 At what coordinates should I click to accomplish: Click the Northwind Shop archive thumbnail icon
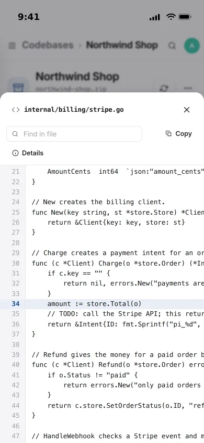tap(18, 87)
